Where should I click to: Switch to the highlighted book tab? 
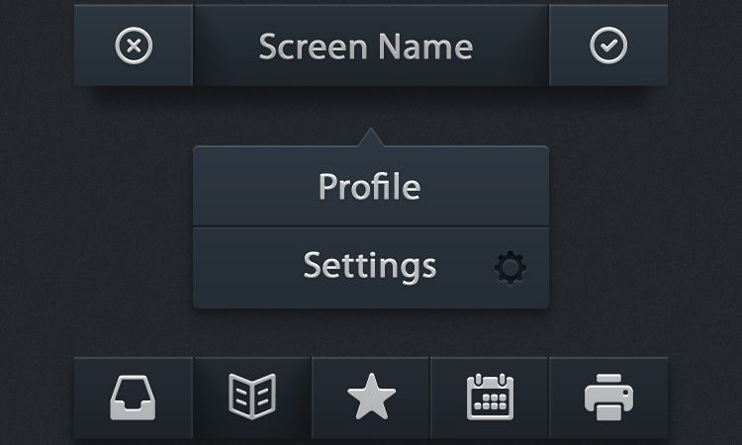[252, 399]
